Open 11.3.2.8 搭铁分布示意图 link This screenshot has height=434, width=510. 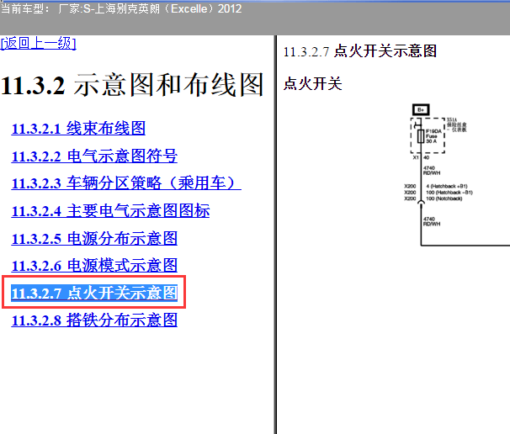coord(94,320)
